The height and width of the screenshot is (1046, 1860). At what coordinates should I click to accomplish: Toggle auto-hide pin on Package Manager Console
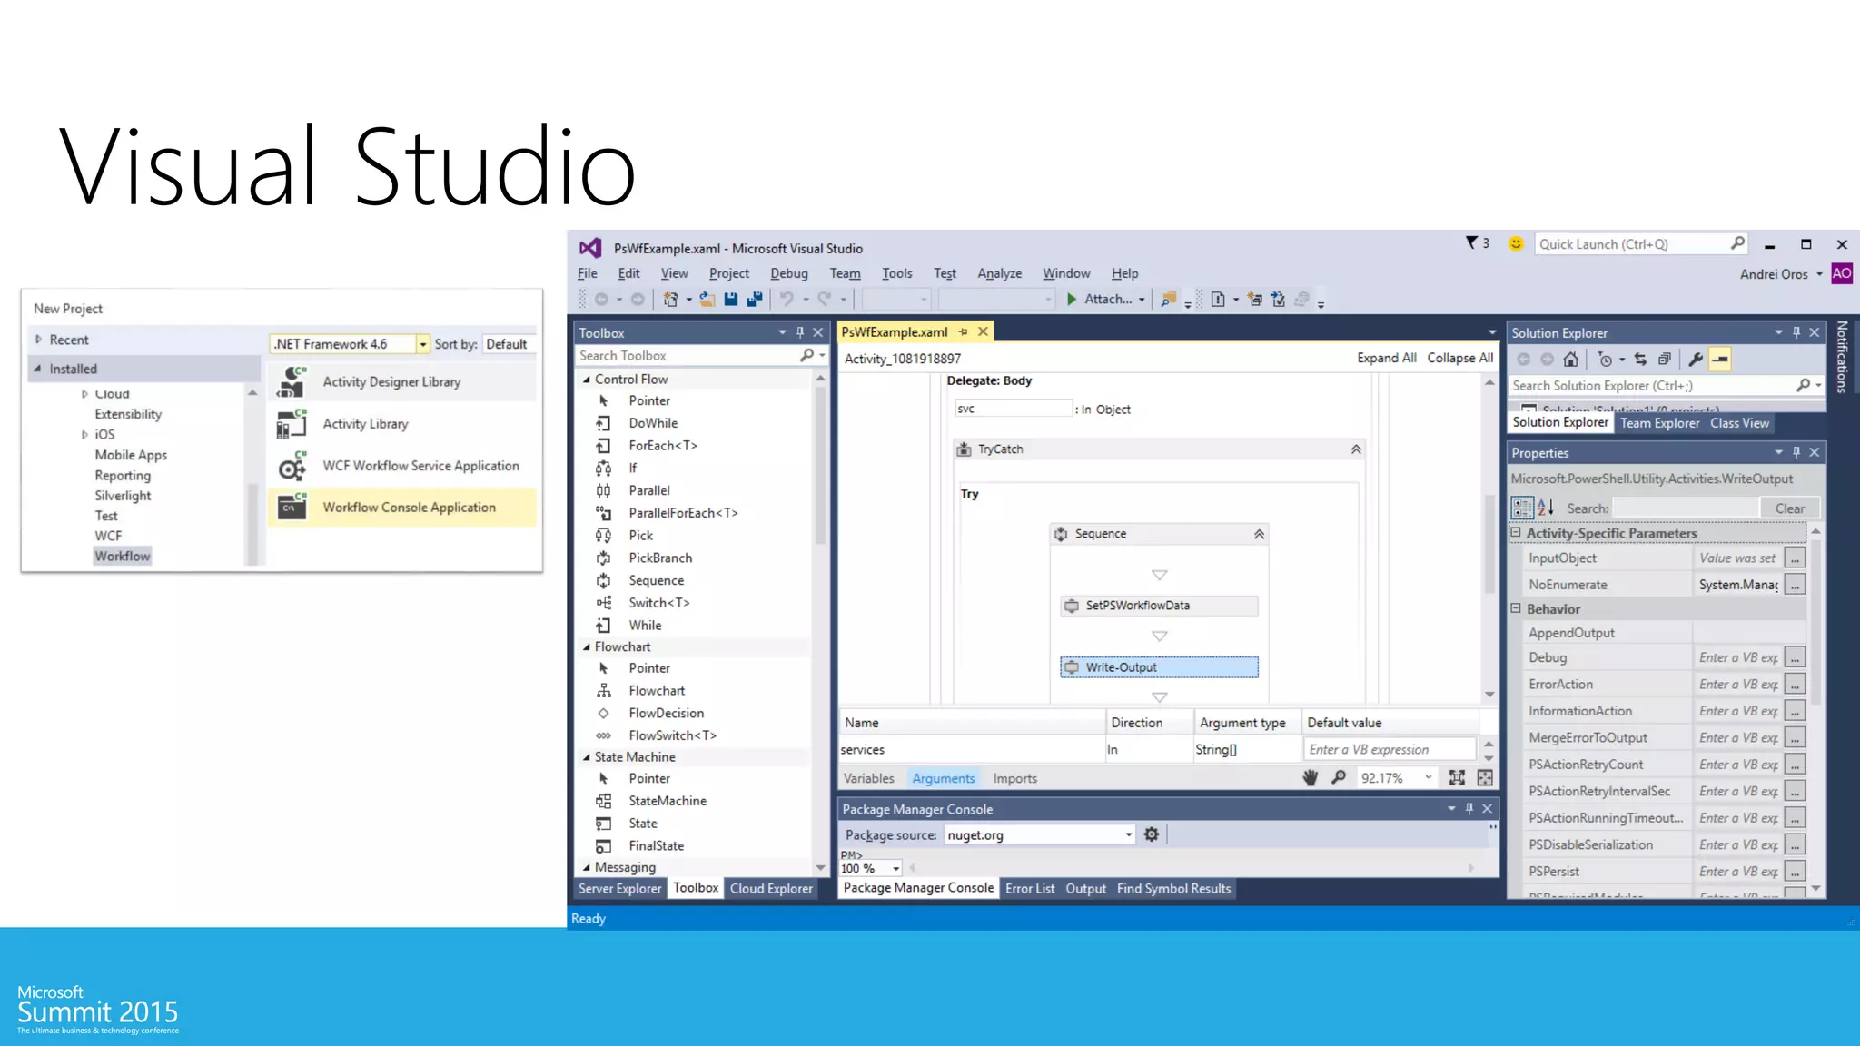tap(1469, 808)
